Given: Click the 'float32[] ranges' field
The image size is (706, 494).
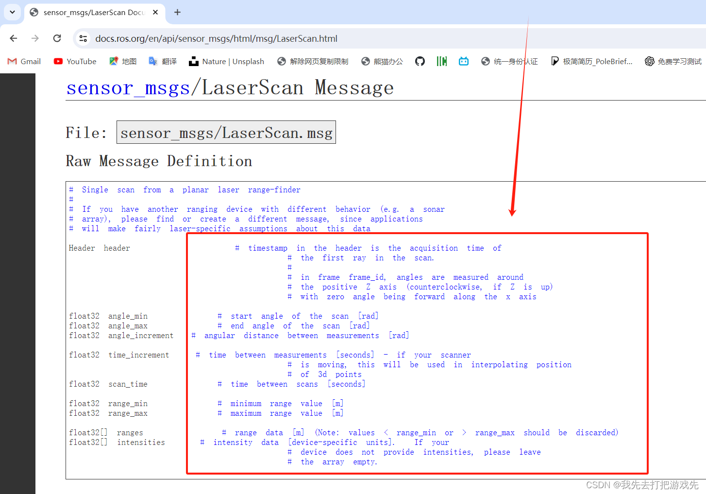Looking at the screenshot, I should coord(106,432).
